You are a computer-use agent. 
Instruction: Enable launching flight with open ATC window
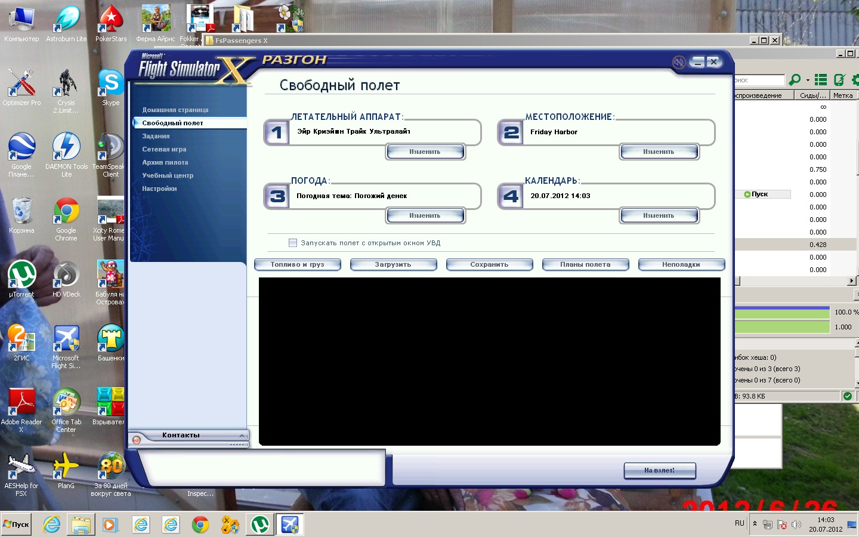click(x=293, y=243)
